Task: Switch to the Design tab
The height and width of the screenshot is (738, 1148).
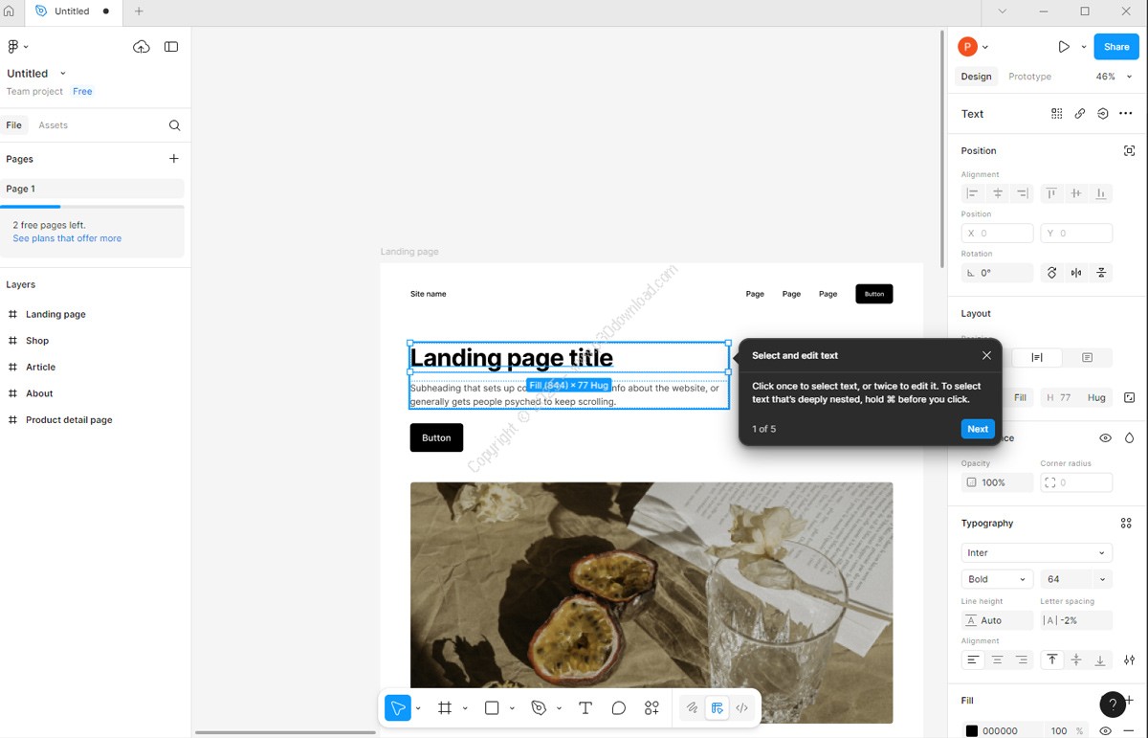Action: (x=977, y=77)
